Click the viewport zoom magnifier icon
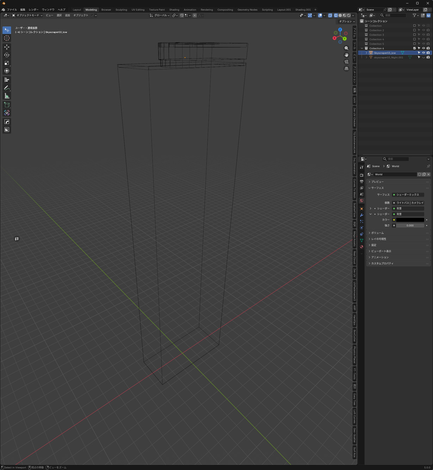Viewport: 433px width, 470px height. (346, 48)
